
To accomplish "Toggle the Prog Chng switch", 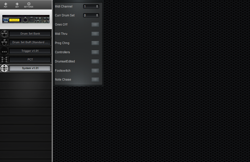I will tap(95, 43).
